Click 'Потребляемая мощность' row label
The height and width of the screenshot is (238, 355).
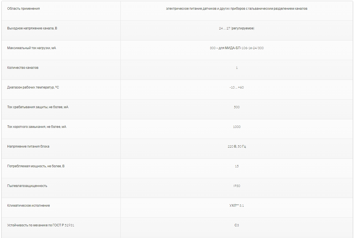36,166
